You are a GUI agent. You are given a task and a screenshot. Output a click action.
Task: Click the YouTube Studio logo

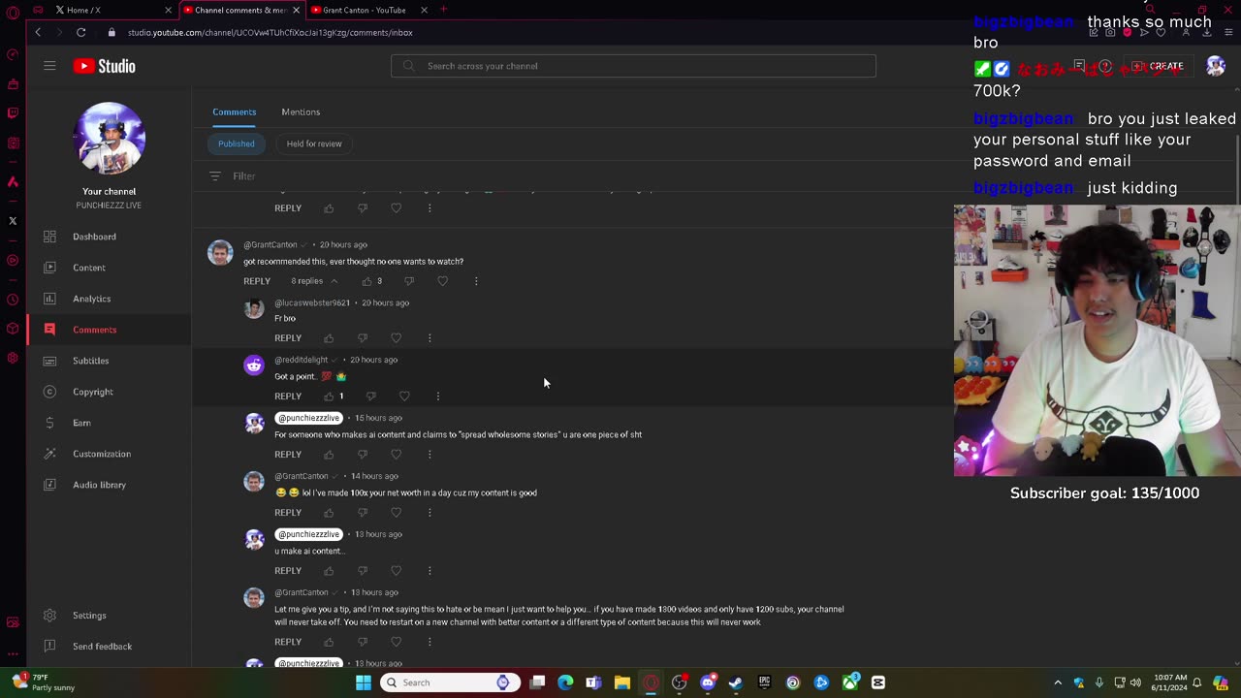pyautogui.click(x=104, y=66)
